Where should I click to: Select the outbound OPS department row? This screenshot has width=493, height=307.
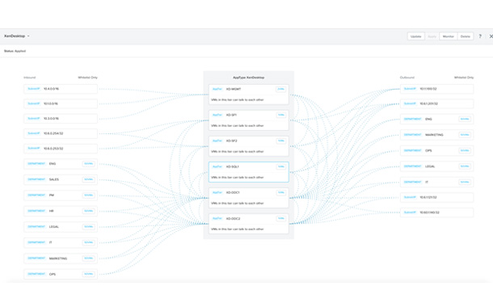436,150
